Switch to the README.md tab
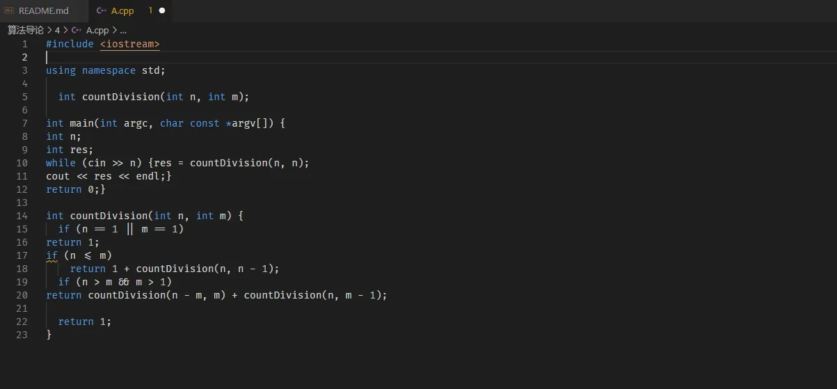The image size is (837, 389). pyautogui.click(x=43, y=11)
